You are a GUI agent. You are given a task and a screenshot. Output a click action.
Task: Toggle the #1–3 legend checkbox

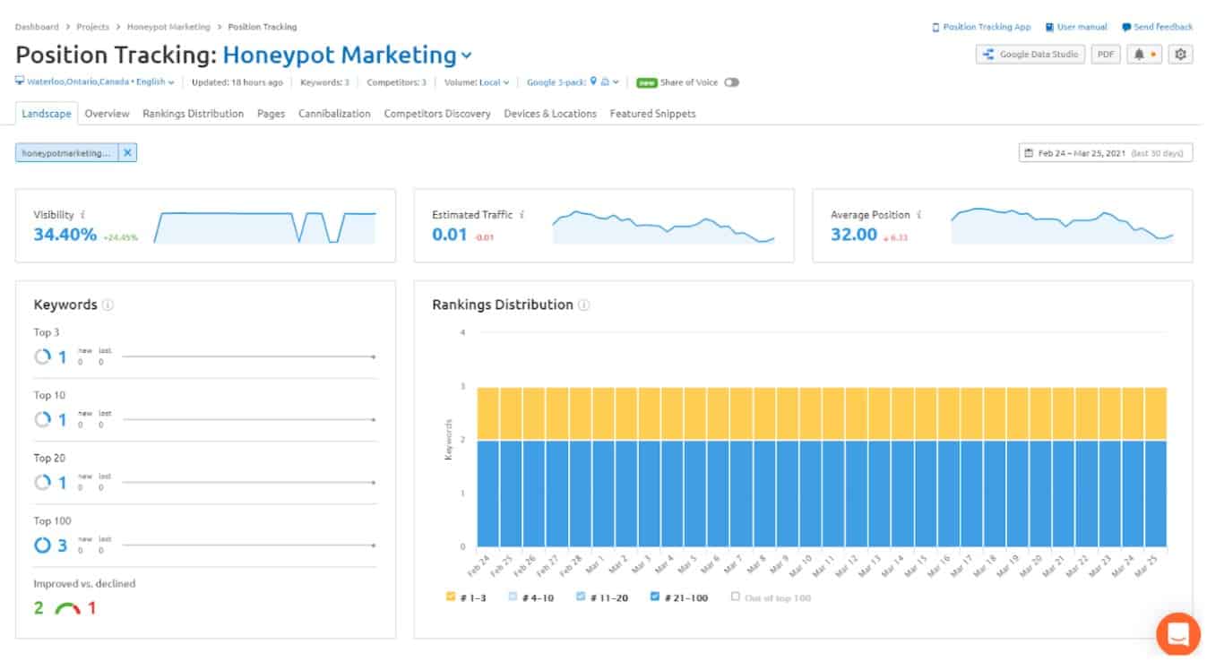tap(451, 597)
